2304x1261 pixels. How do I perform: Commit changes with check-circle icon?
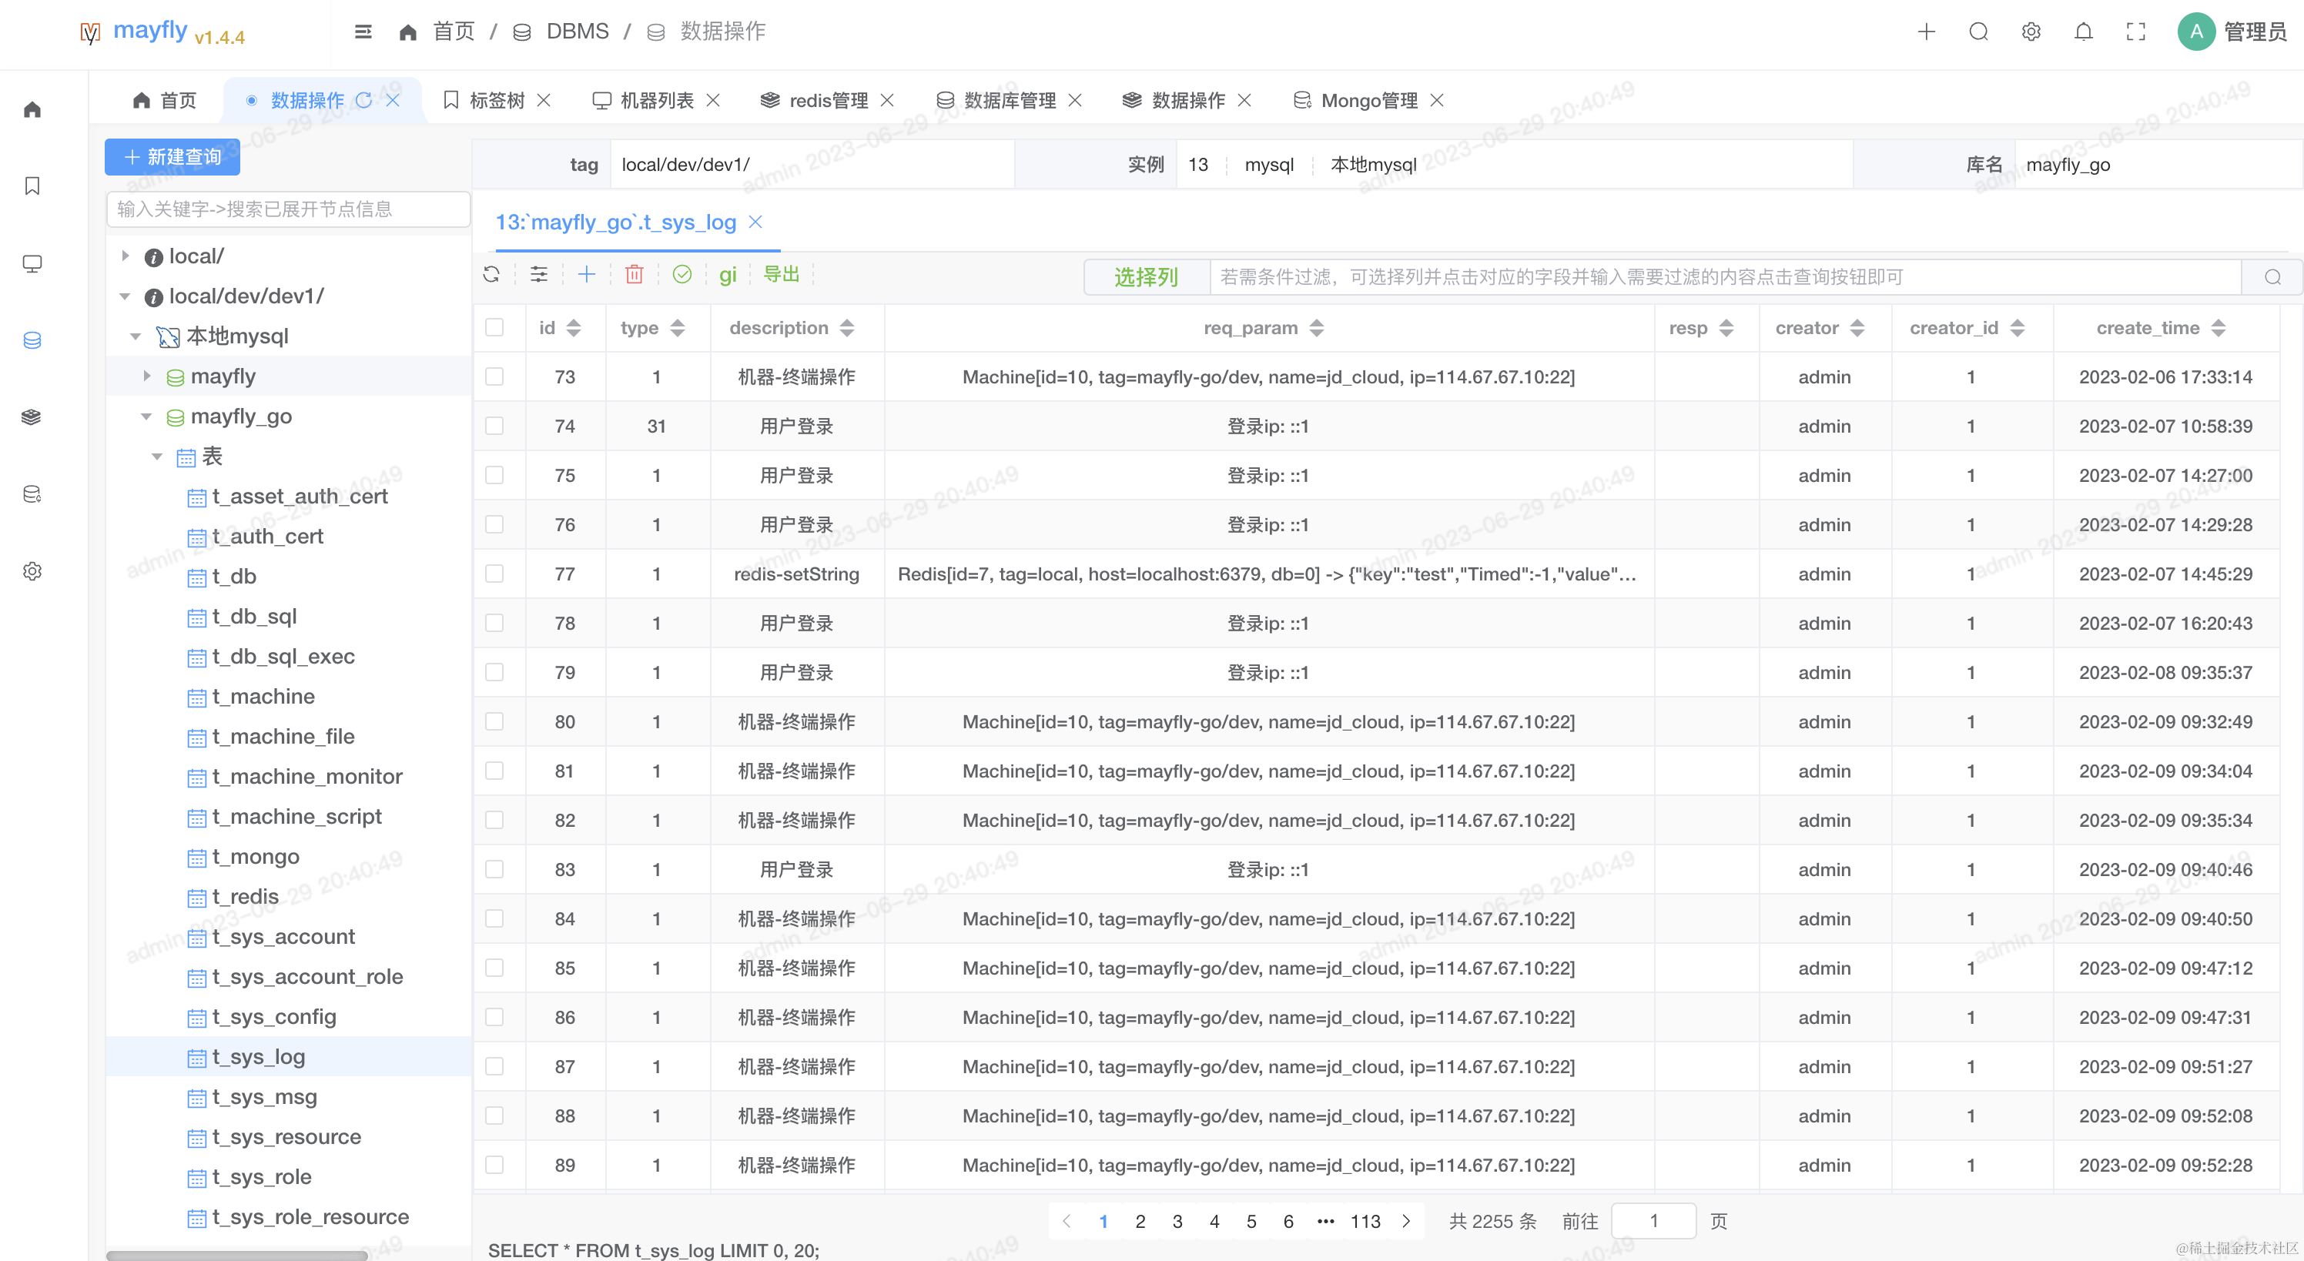click(682, 275)
